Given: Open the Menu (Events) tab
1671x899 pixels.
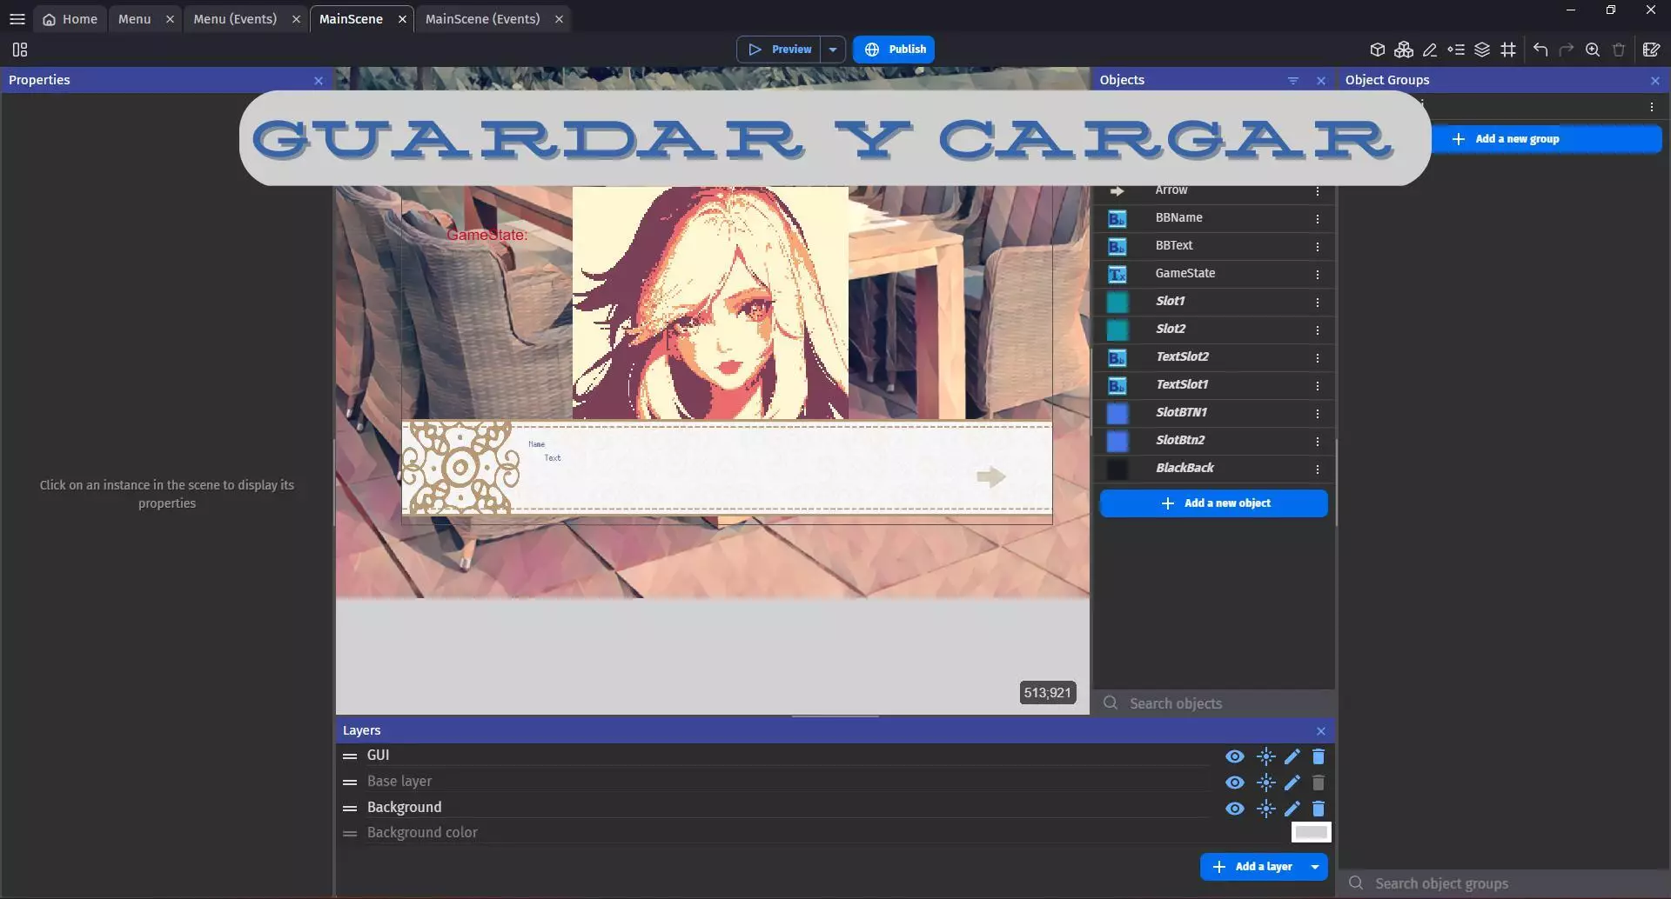Looking at the screenshot, I should [233, 18].
